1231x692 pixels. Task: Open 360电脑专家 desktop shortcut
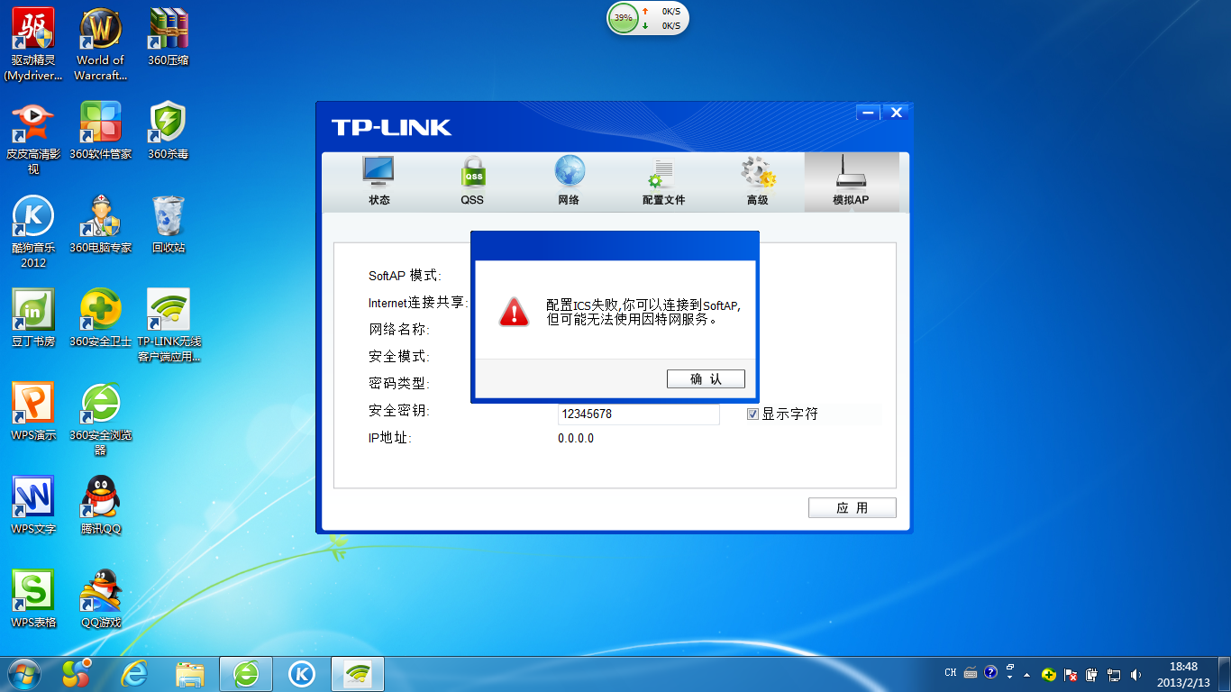100,224
